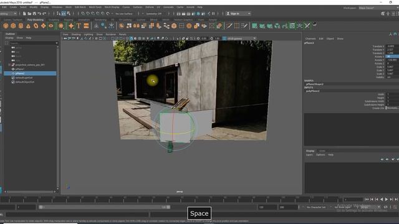Toggle the viewport grid display icon
Screen dimensions: 399x224
[96, 39]
